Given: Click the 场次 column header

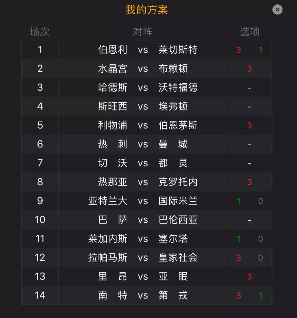Looking at the screenshot, I should click(40, 32).
